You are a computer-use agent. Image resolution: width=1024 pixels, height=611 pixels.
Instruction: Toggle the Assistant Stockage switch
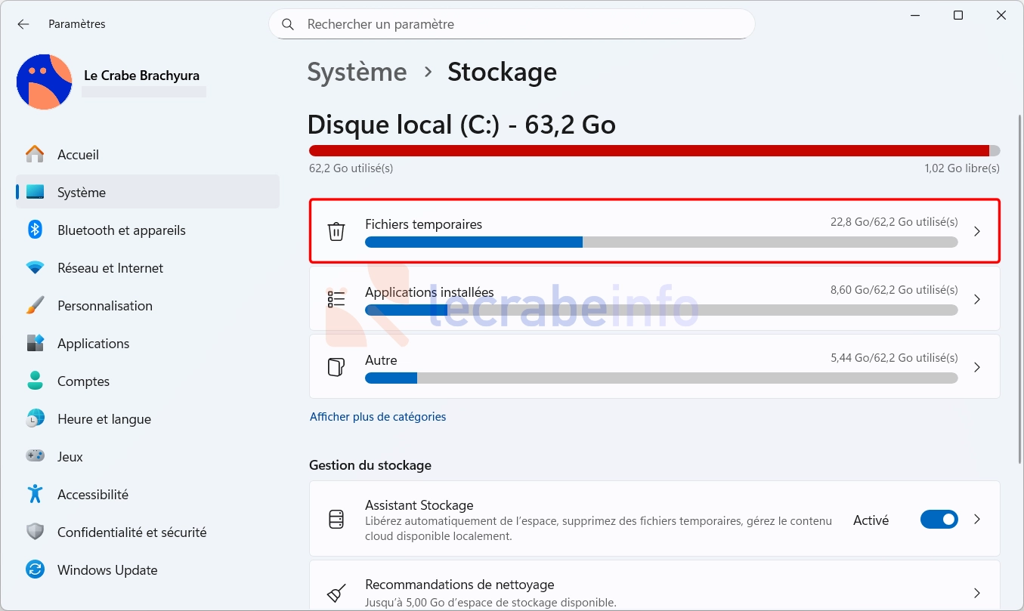tap(939, 520)
